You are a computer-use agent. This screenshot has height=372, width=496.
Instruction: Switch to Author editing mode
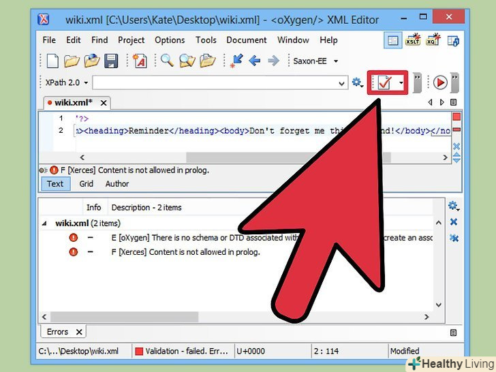click(117, 184)
